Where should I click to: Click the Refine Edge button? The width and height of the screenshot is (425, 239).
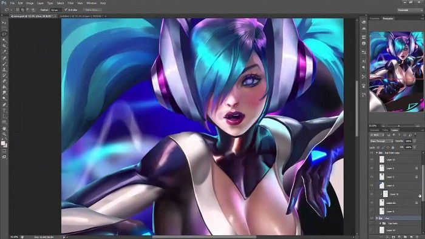(92, 10)
